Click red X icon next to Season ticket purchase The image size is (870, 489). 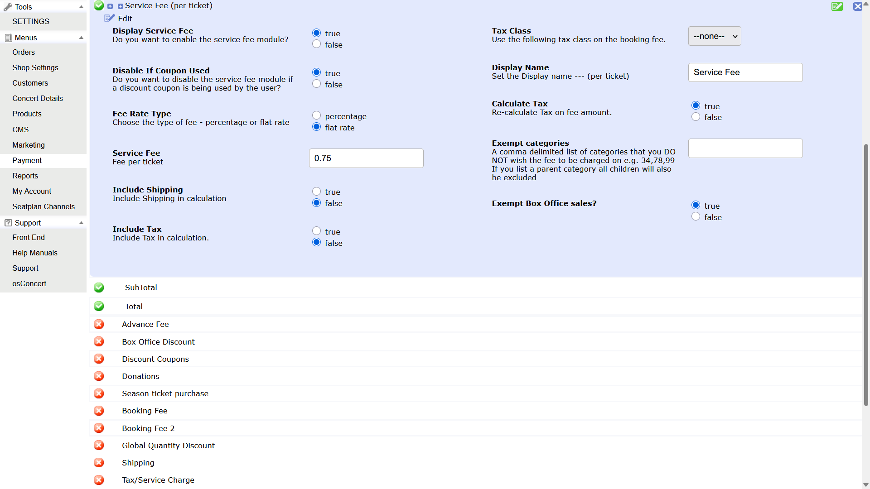coord(99,393)
